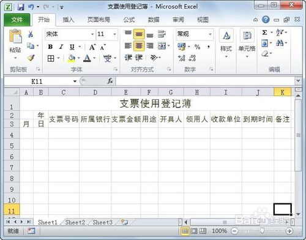Screen dimensions: 306x240
Task: Toggle center horizontal alignment
Action: click(x=139, y=46)
